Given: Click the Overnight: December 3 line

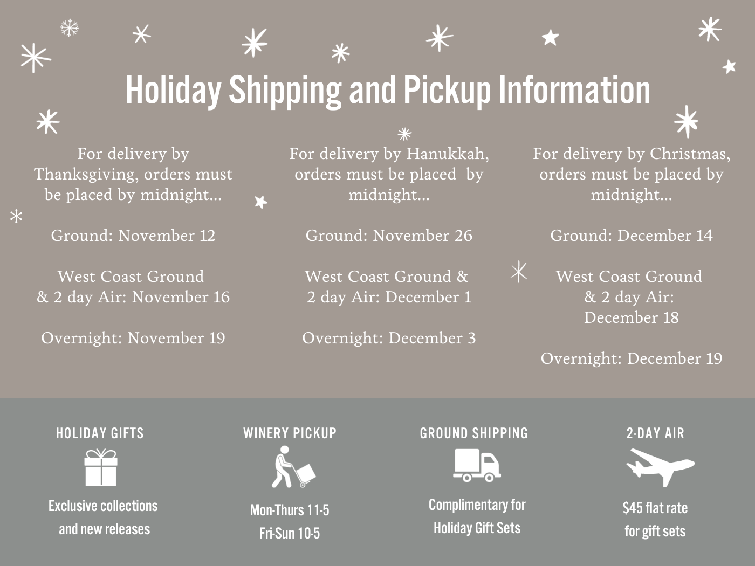Looking at the screenshot, I should [x=389, y=338].
